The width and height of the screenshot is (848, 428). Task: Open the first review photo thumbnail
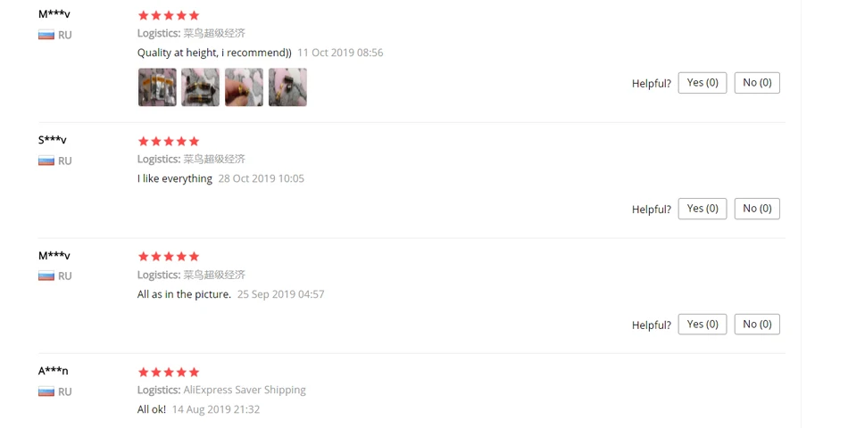[x=157, y=87]
